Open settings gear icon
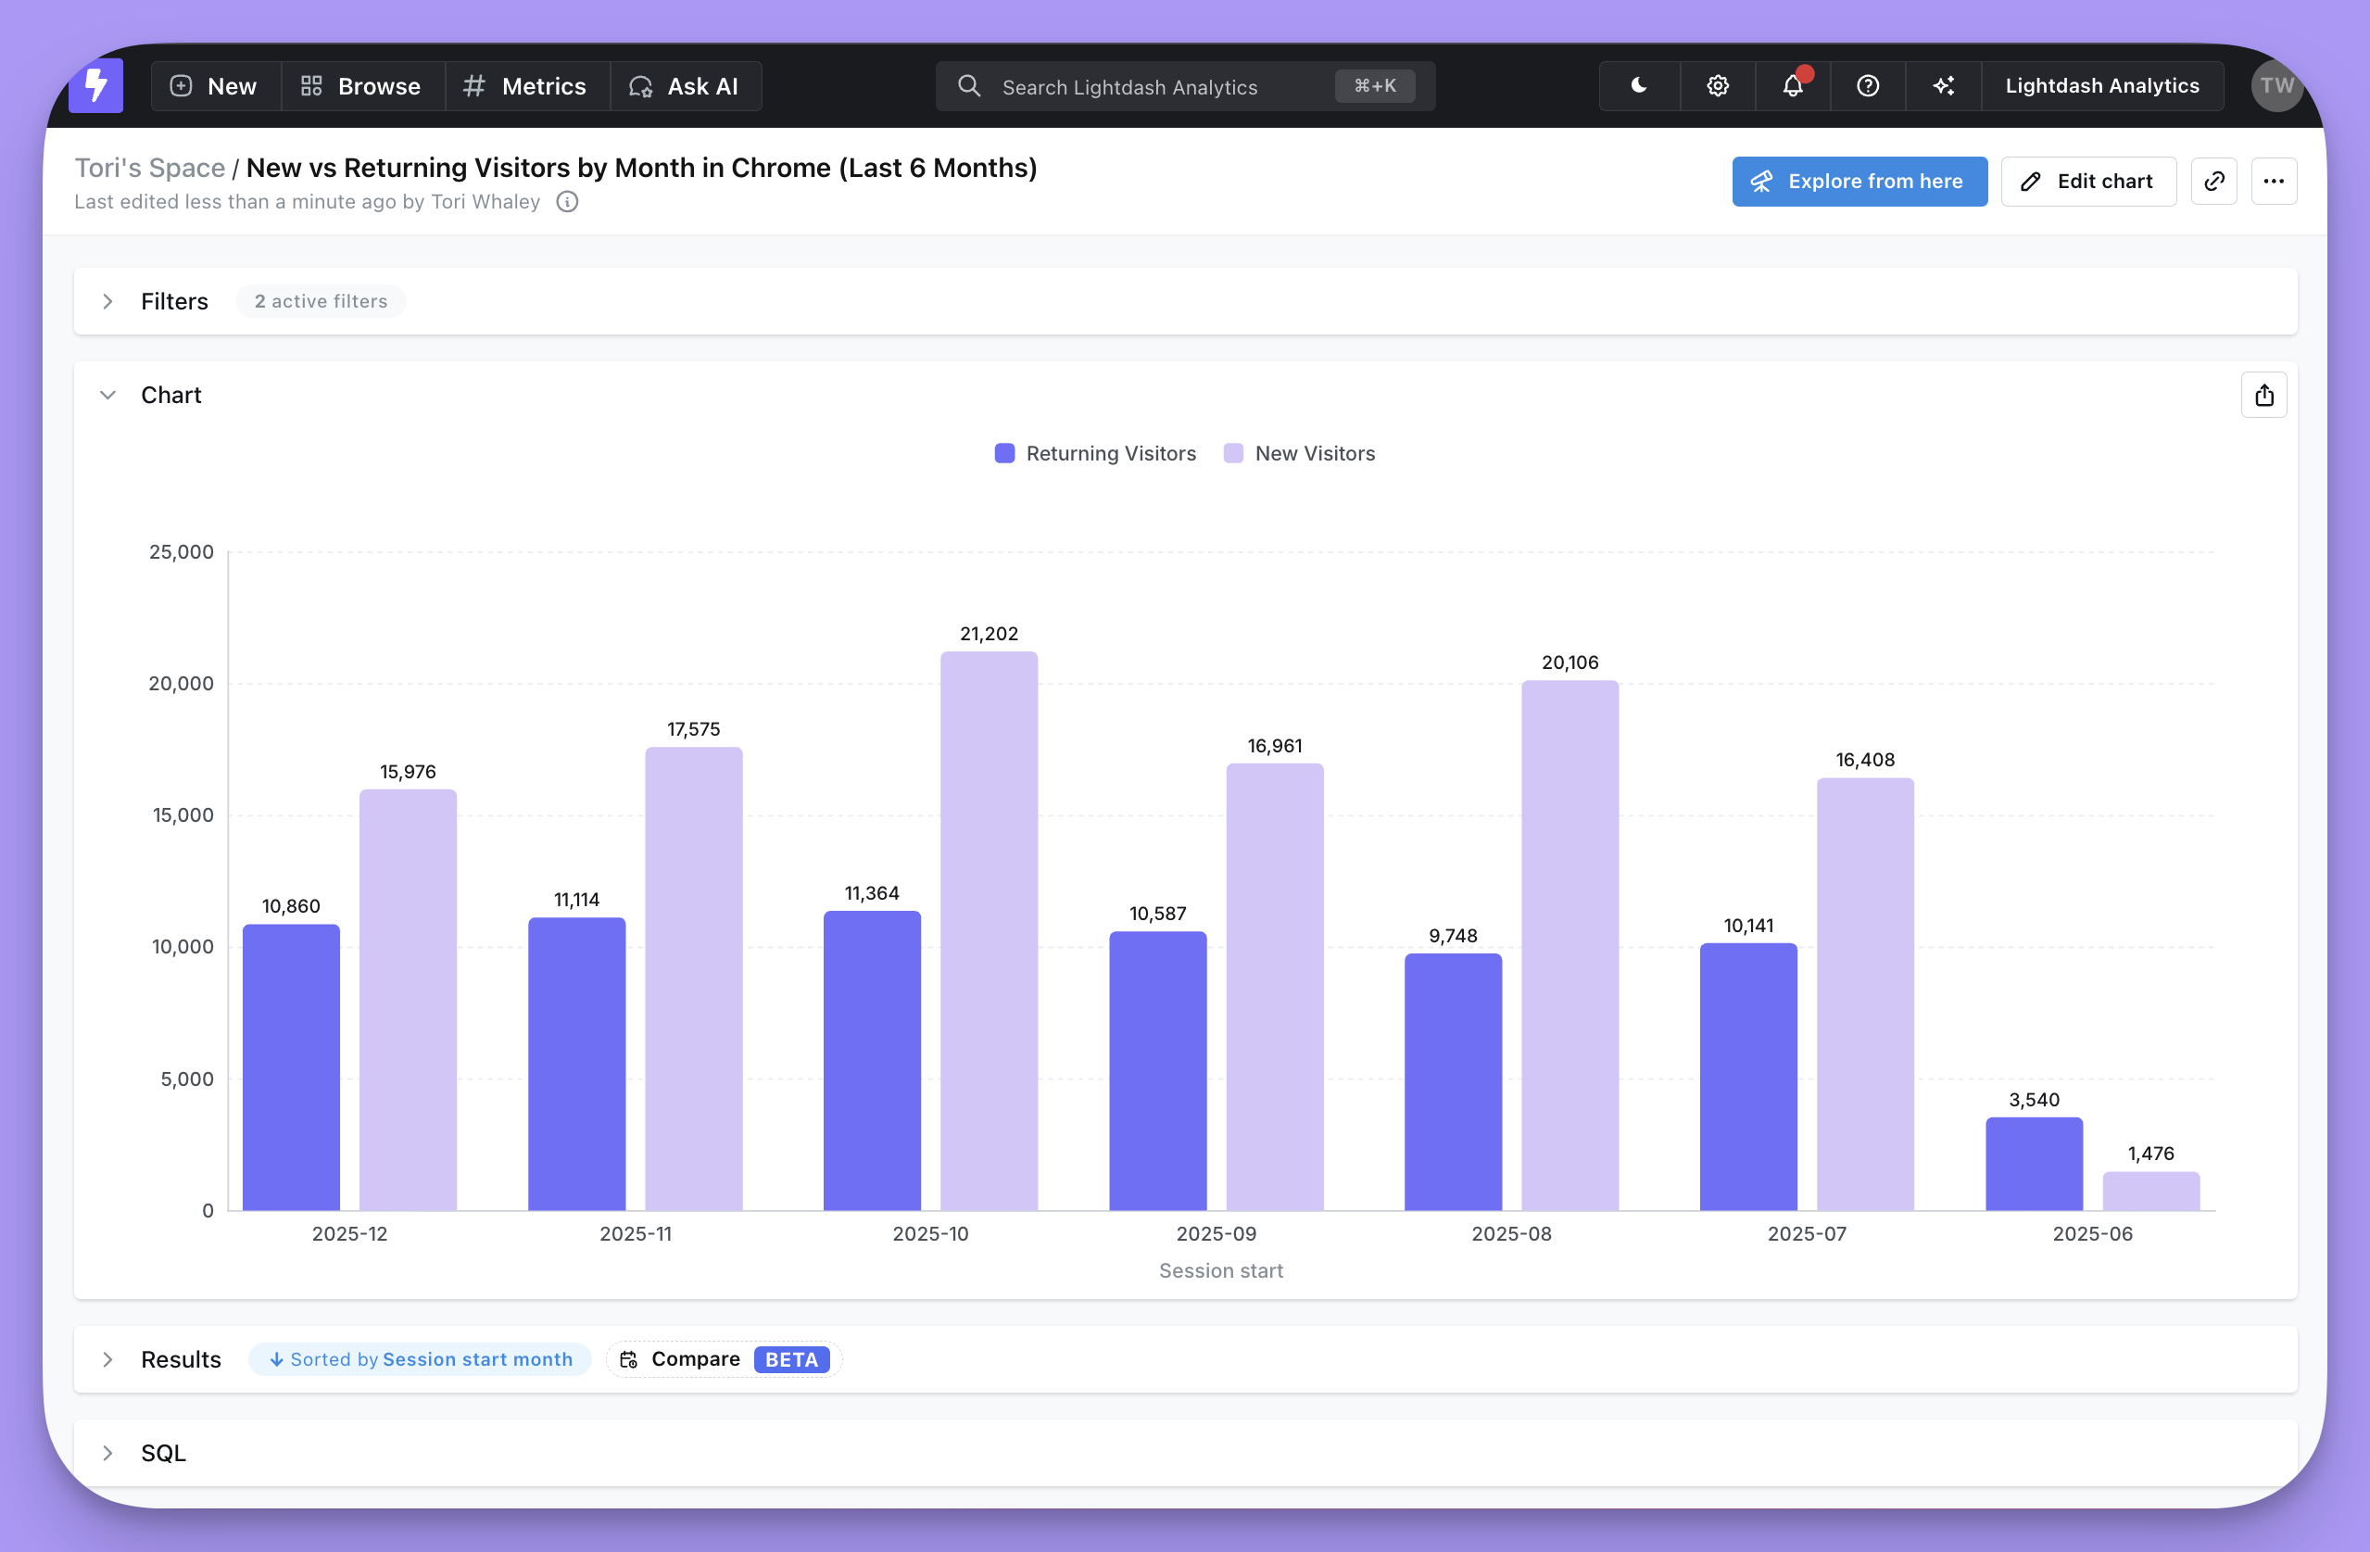The height and width of the screenshot is (1552, 2370). (1717, 85)
